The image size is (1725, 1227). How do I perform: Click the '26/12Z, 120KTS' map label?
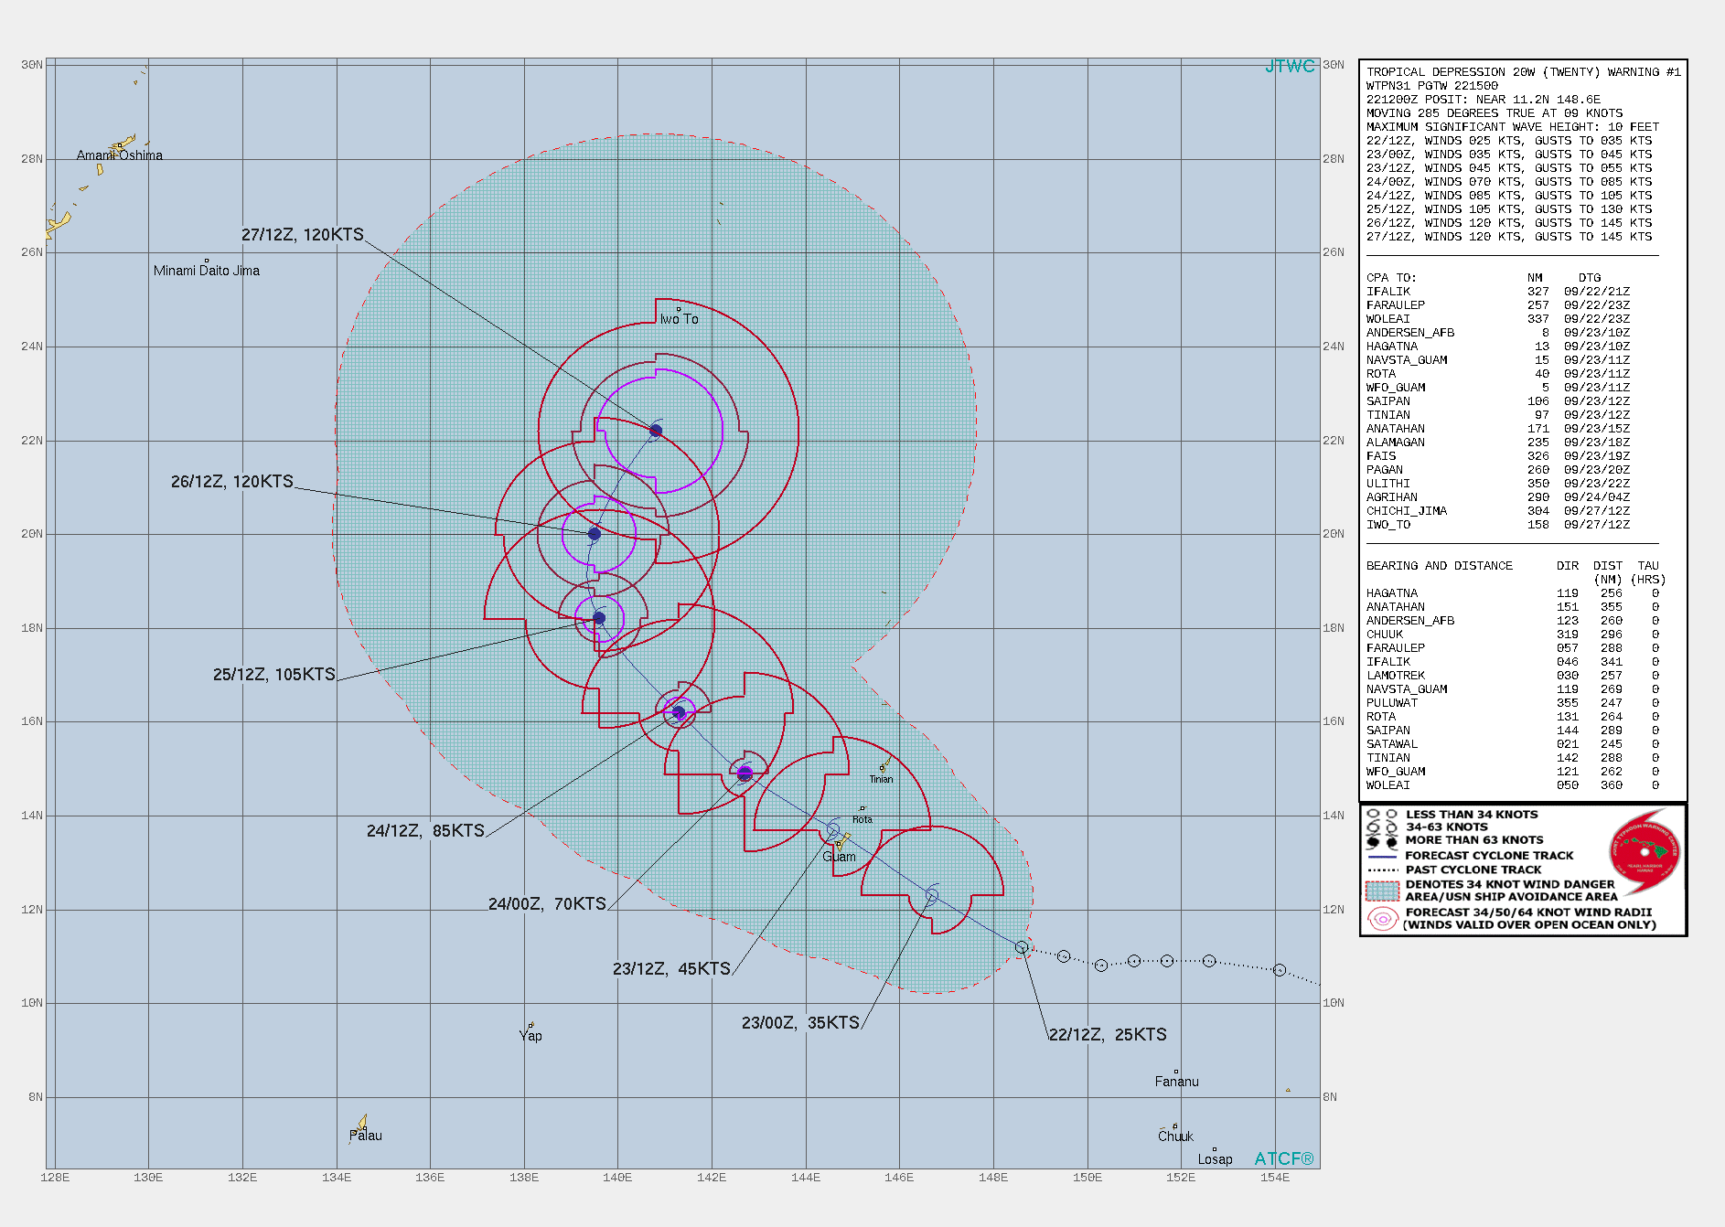tap(232, 481)
